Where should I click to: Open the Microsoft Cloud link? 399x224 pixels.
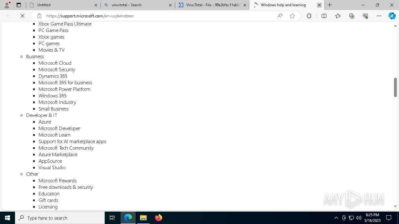coord(55,63)
